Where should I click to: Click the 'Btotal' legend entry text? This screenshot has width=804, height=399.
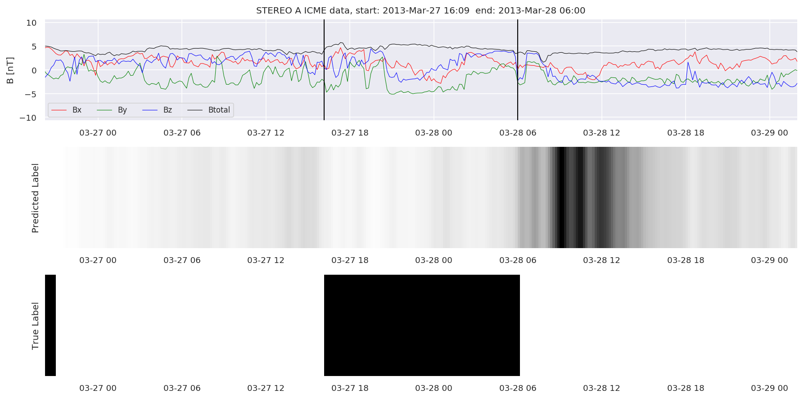click(x=219, y=110)
